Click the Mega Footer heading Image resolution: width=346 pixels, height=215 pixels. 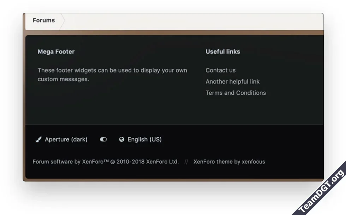coord(56,52)
